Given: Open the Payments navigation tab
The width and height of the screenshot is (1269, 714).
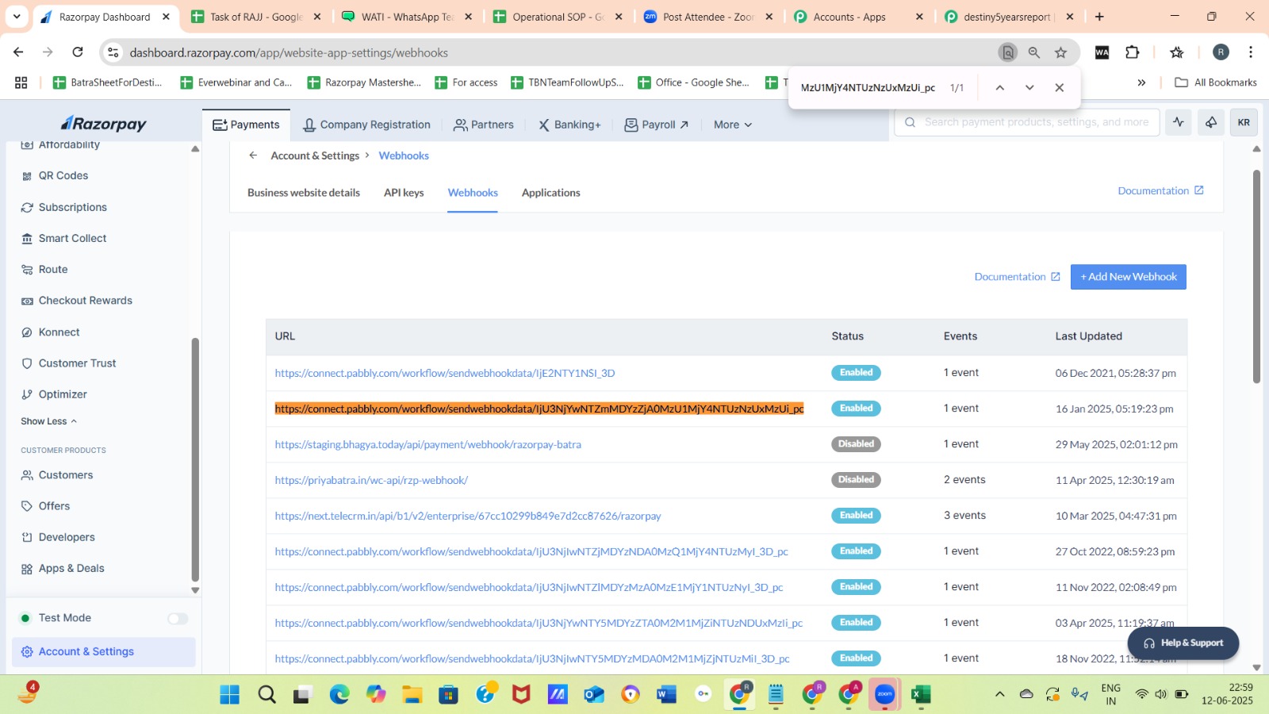Looking at the screenshot, I should 246,125.
